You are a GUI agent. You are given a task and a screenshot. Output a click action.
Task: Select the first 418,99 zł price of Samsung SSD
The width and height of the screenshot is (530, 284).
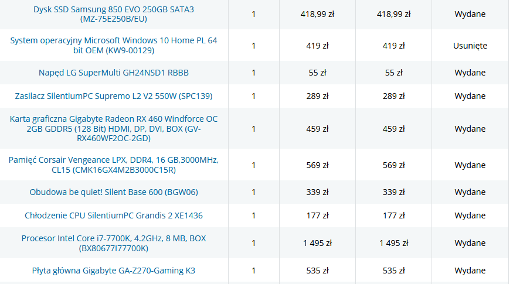317,14
